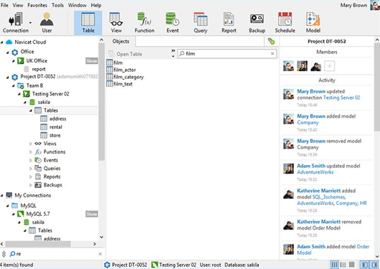Open the Favorites menu
380x269 pixels.
(37, 5)
